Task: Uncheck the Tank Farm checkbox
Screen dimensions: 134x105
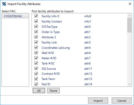Action: [x=36, y=79]
